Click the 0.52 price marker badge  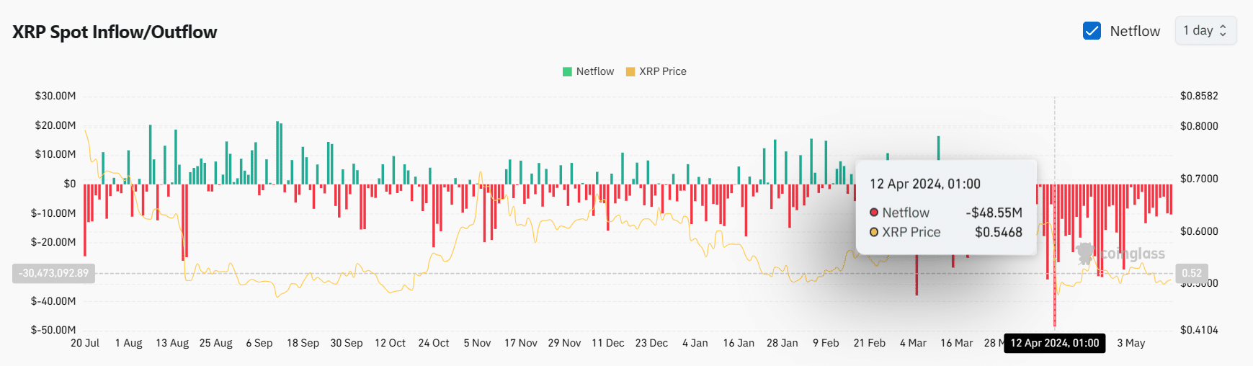1192,273
